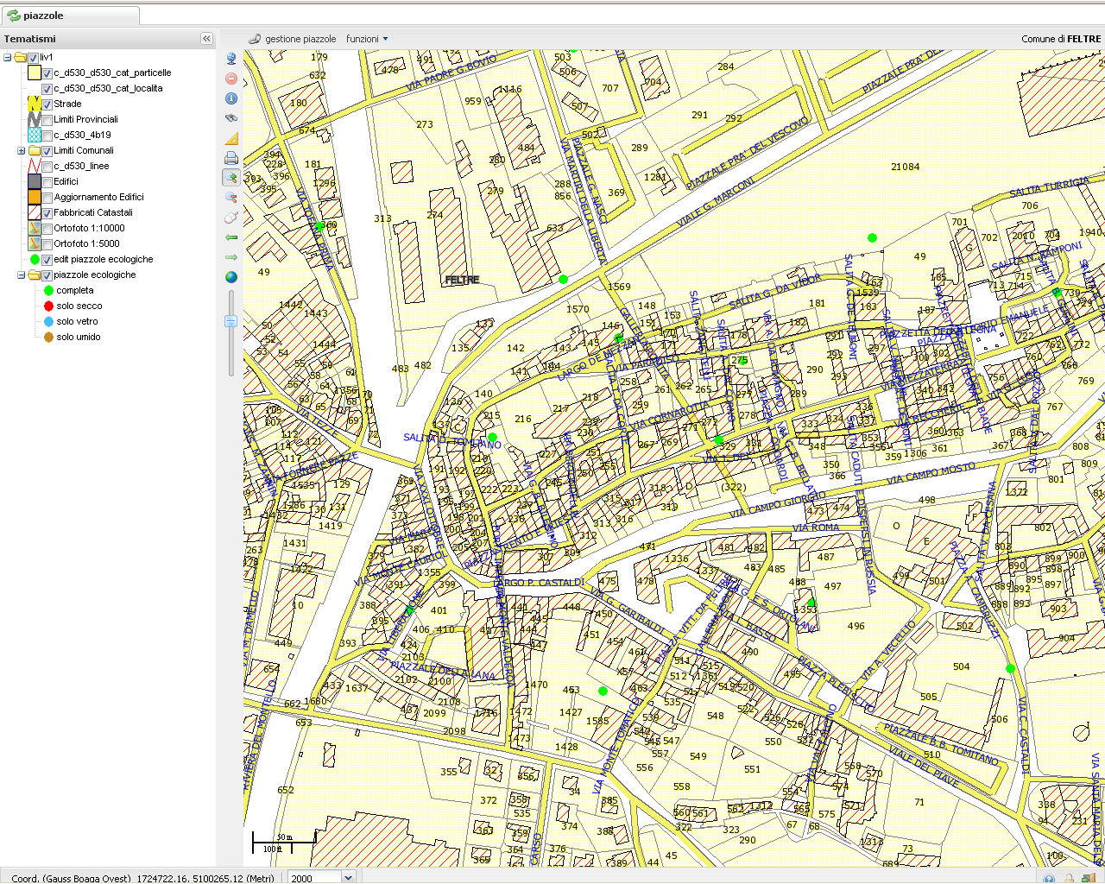Click the help question mark icon
Image resolution: width=1105 pixels, height=884 pixels.
[x=1048, y=878]
